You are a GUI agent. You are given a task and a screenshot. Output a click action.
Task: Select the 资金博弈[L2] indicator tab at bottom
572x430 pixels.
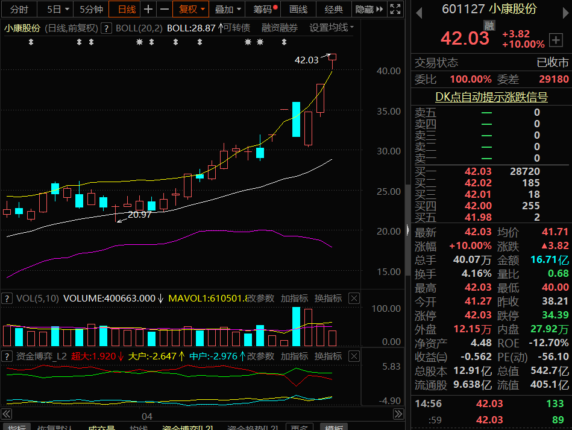(187, 427)
